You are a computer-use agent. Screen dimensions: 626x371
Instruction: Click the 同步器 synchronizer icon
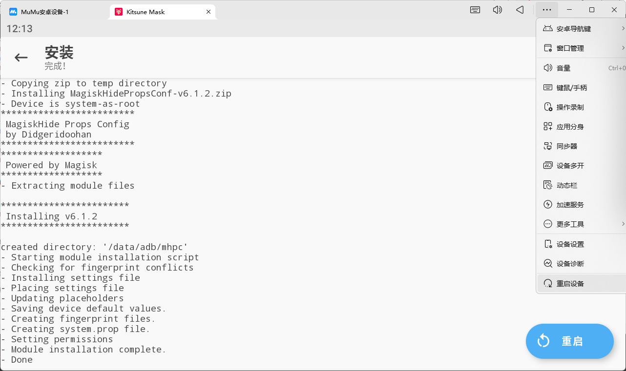point(548,146)
